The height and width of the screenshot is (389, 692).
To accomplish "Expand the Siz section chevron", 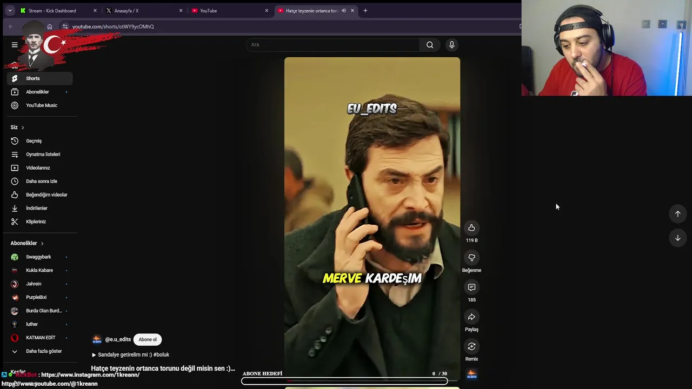I will point(23,128).
